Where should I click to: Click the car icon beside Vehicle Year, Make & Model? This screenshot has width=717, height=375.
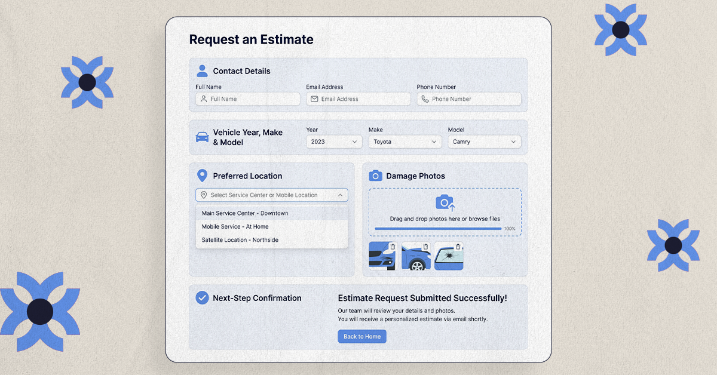203,137
